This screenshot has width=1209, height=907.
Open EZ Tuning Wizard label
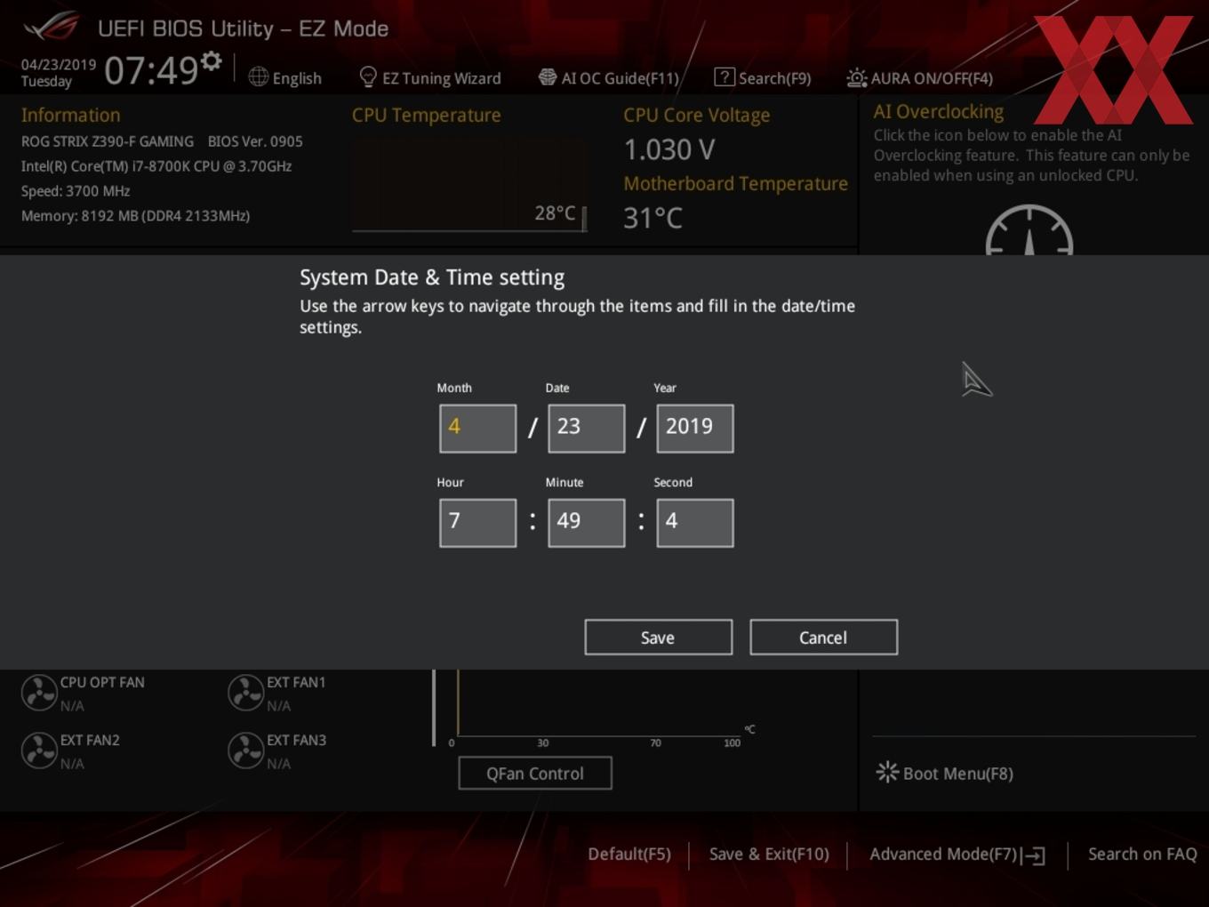[x=442, y=78]
